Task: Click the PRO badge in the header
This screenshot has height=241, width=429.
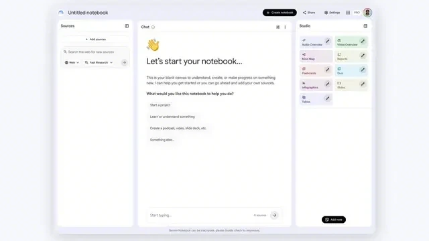Action: pyautogui.click(x=357, y=13)
